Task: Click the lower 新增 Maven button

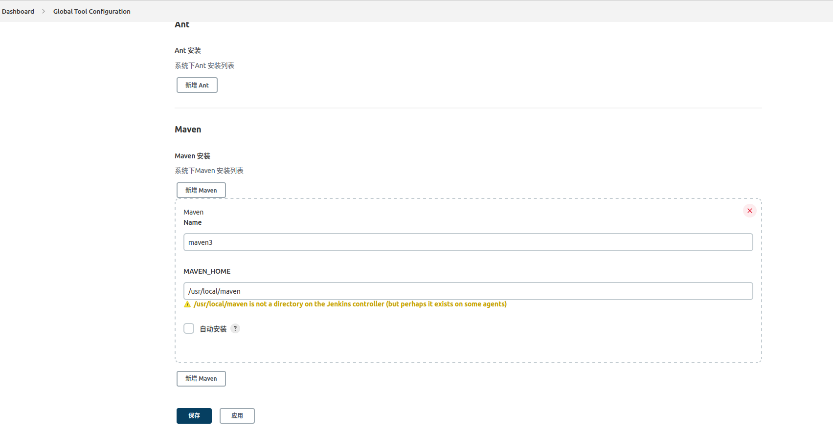Action: click(201, 379)
